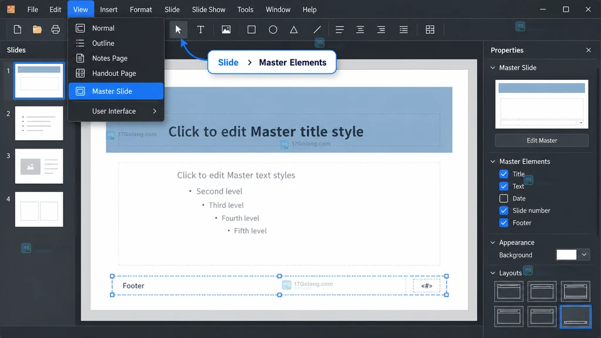Collapse the Master Slide section

pos(493,68)
